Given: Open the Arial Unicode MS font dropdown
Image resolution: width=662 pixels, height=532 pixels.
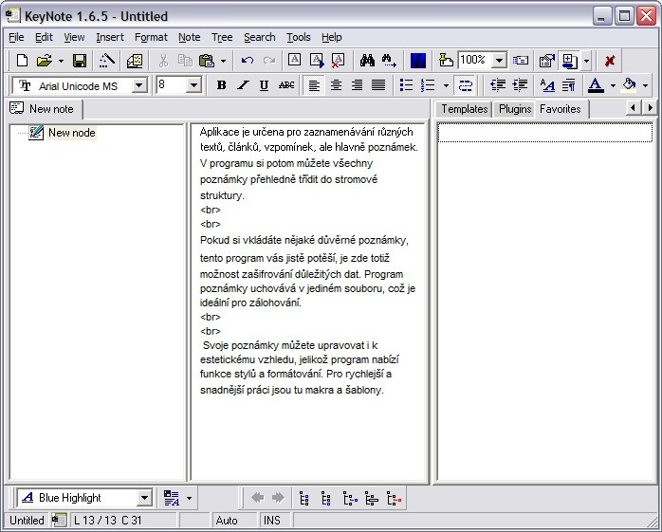Looking at the screenshot, I should pos(138,85).
